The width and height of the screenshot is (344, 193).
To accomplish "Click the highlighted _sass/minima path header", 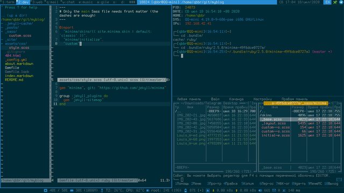I will pos(296,103).
